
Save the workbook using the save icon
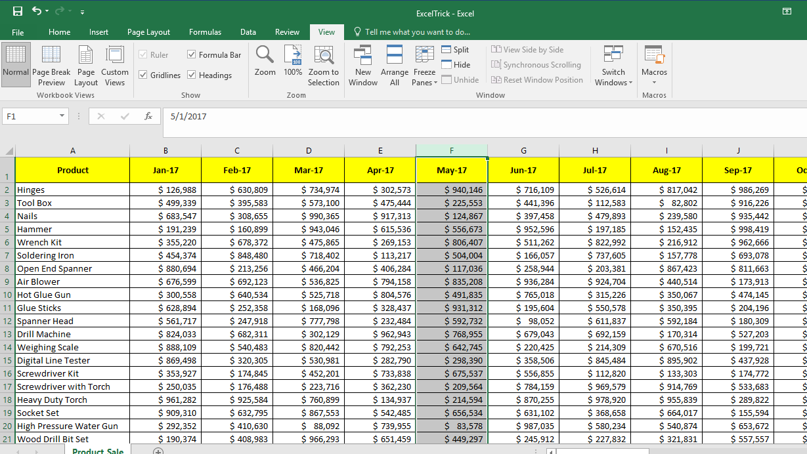[x=18, y=12]
